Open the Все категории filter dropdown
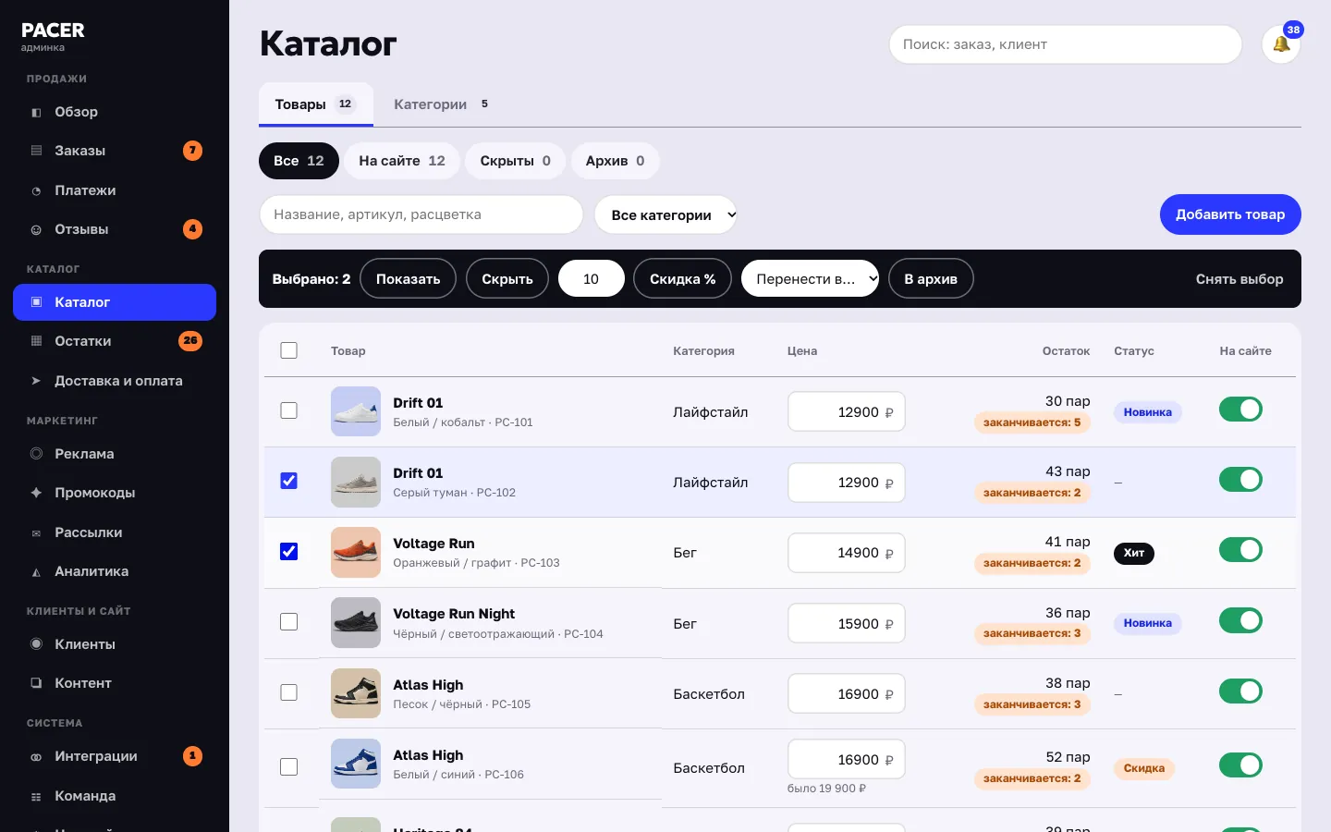This screenshot has height=832, width=1331. 665,214
